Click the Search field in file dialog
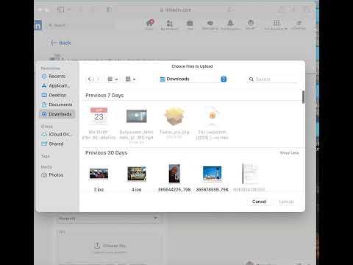Screen dimensions: 353x265 [272, 79]
